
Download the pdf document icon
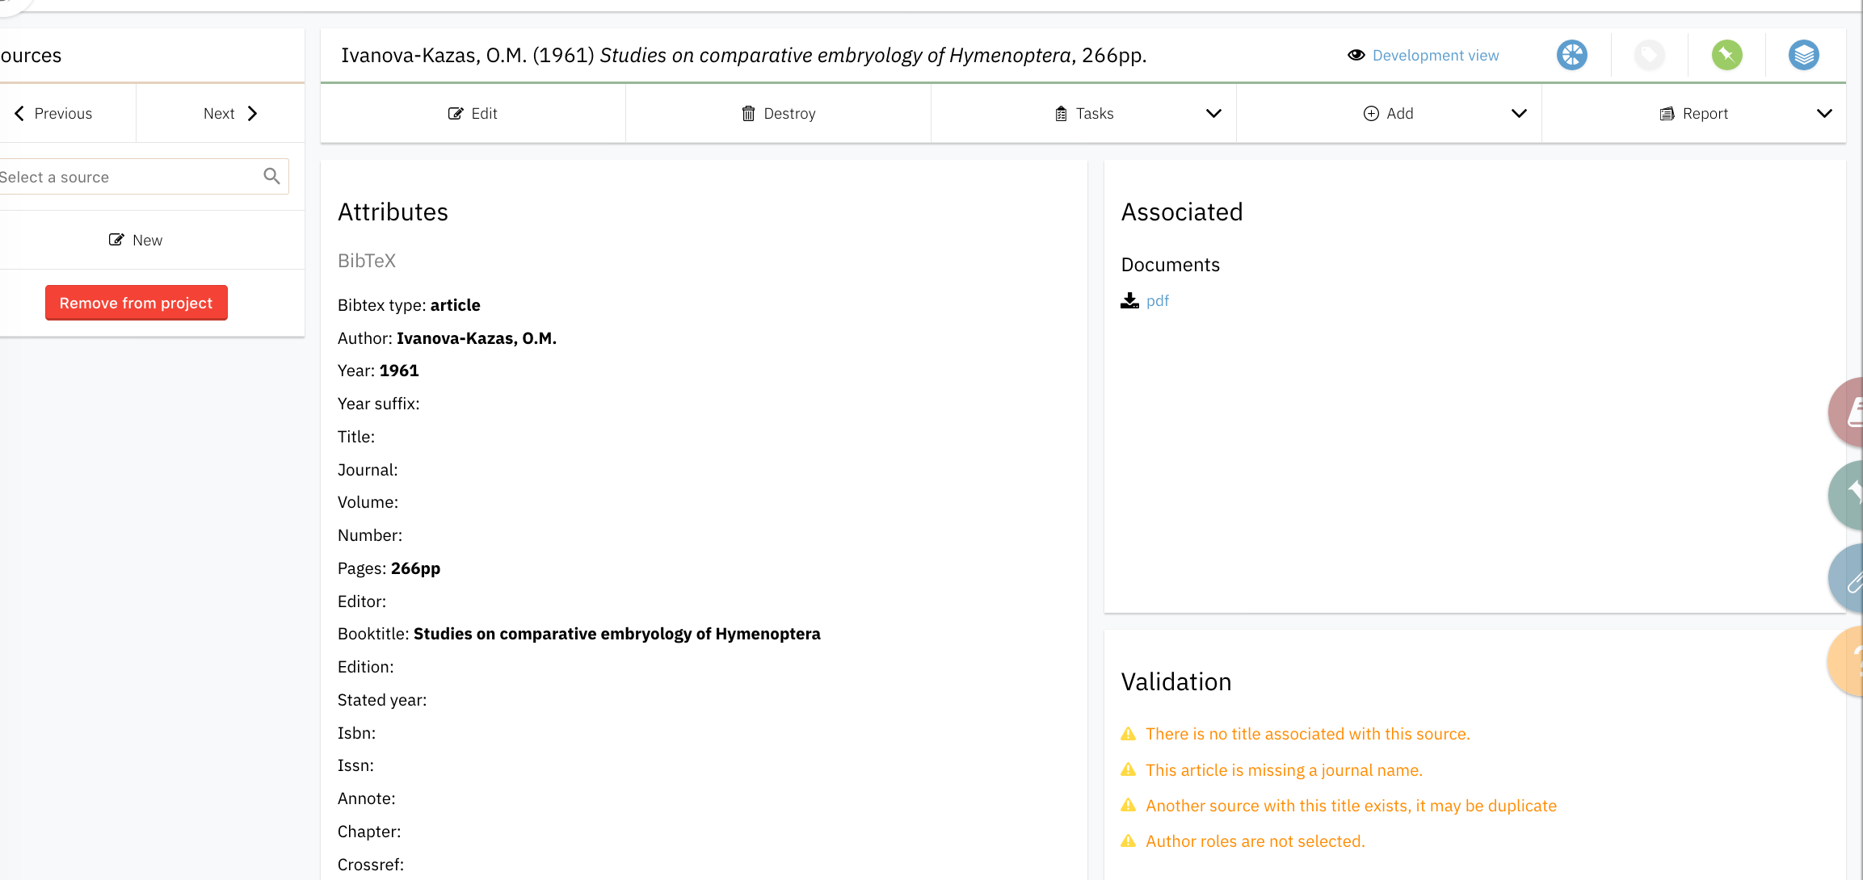(x=1129, y=300)
